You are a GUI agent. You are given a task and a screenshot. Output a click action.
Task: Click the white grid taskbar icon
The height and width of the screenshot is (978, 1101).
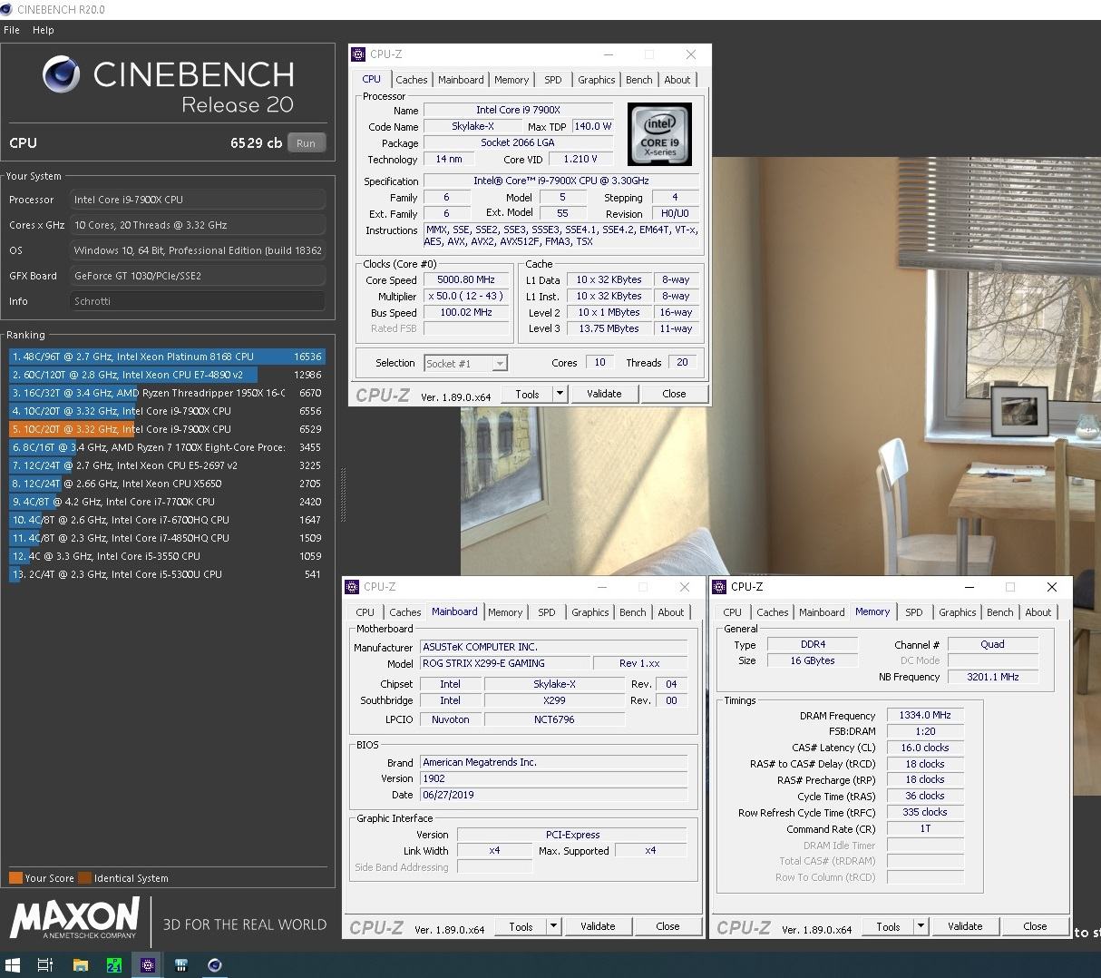tap(181, 965)
